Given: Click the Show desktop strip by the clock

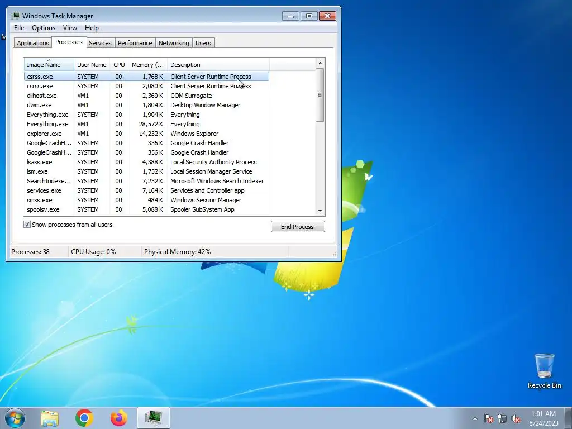Looking at the screenshot, I should (x=568, y=418).
